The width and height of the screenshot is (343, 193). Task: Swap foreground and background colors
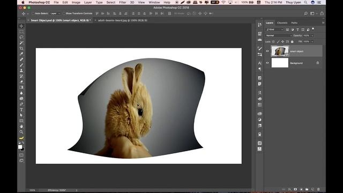23,143
